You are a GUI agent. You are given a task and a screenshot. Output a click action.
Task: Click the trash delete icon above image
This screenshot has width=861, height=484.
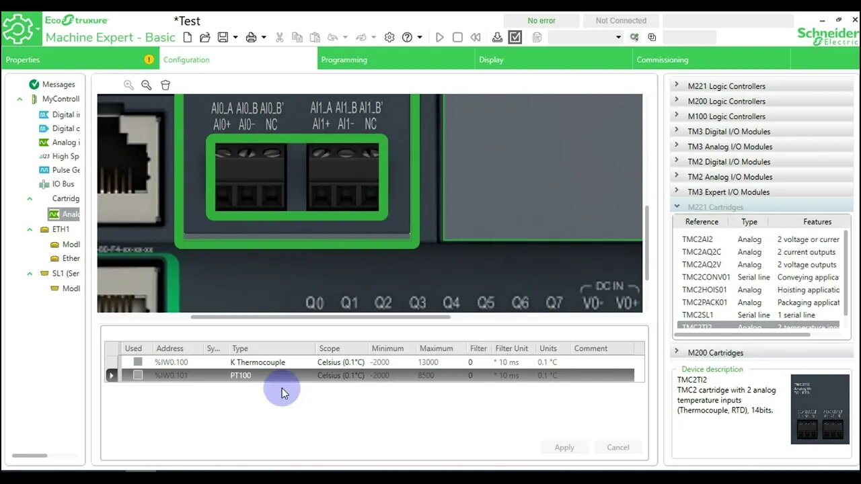[165, 85]
